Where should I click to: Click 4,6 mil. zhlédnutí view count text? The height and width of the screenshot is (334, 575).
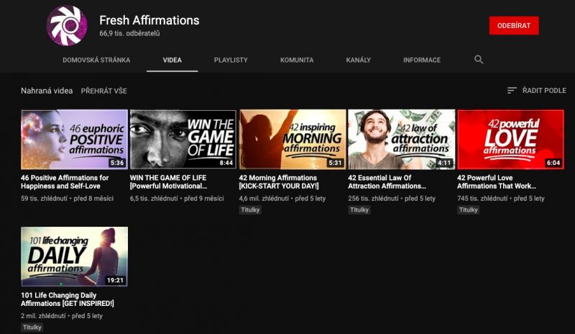(x=264, y=199)
